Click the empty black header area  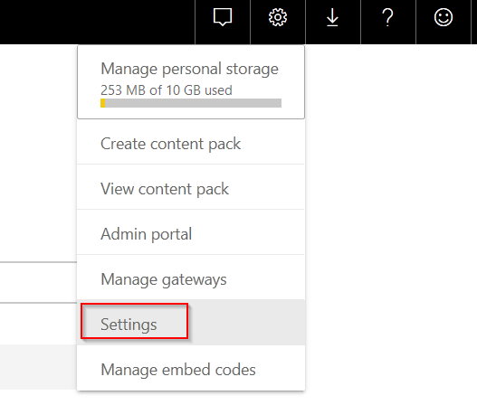(x=98, y=22)
